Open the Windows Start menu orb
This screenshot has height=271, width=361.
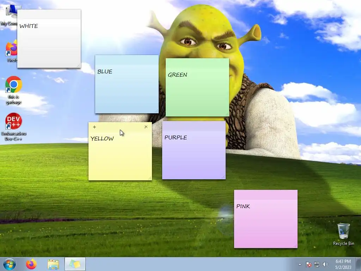(10, 264)
